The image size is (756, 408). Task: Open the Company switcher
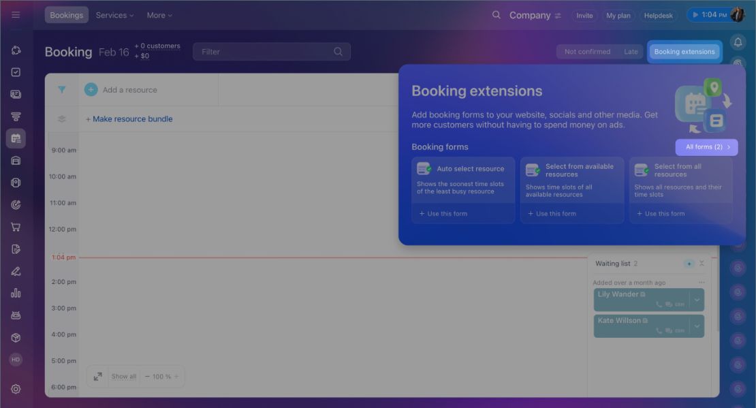(535, 16)
